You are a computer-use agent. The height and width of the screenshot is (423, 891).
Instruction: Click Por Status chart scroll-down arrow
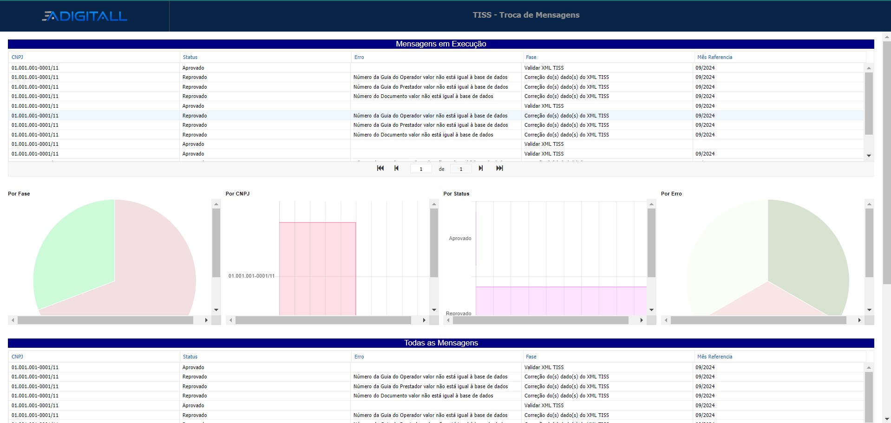pyautogui.click(x=651, y=310)
